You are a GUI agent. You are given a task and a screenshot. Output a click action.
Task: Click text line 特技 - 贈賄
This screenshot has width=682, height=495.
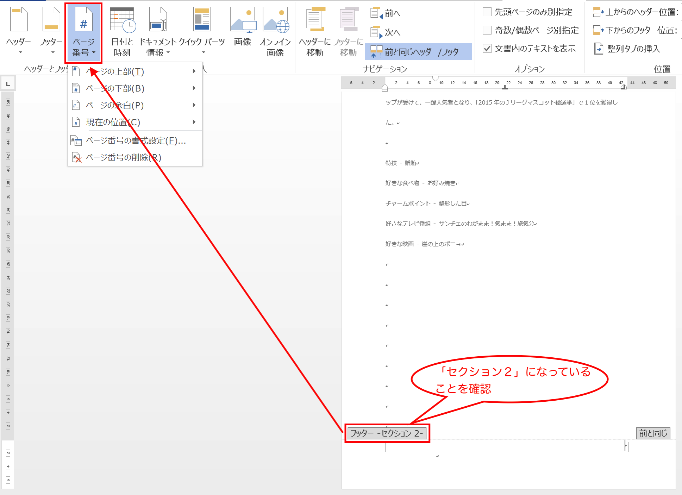click(401, 163)
